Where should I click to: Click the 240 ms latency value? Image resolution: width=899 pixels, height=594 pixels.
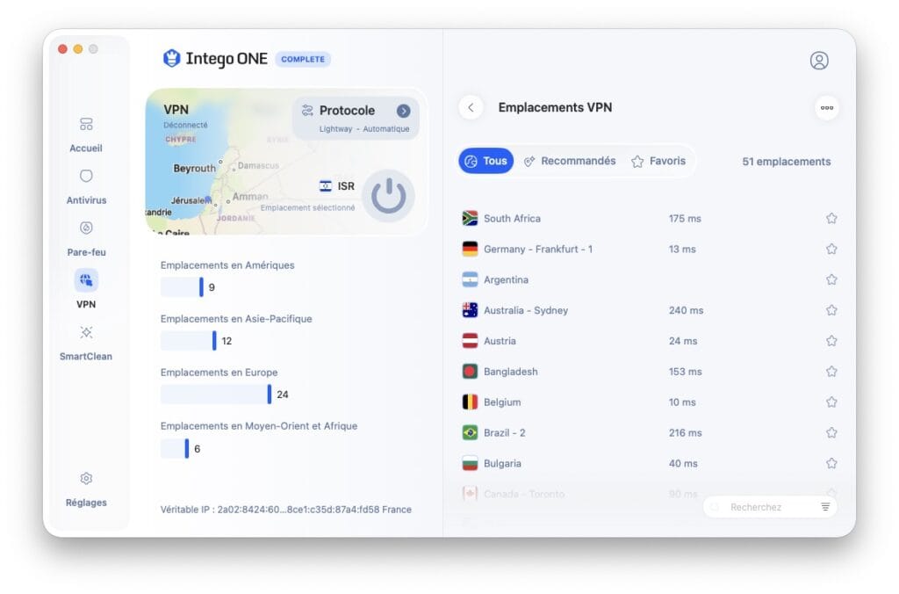(686, 310)
